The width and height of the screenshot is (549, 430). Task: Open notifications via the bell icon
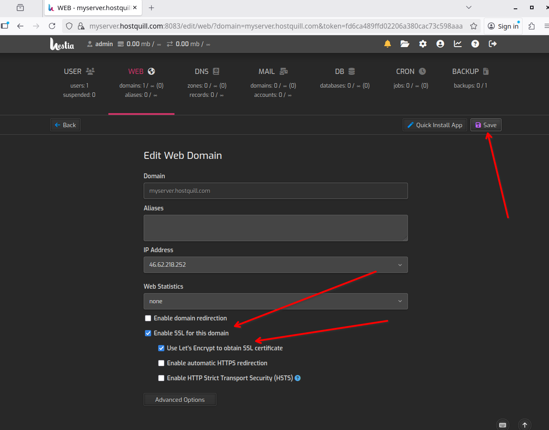pos(387,44)
